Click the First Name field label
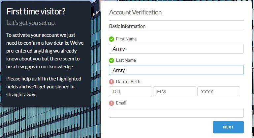 point(126,39)
